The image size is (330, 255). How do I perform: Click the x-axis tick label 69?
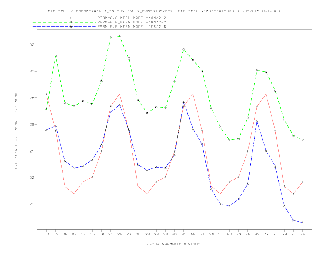point(257,234)
